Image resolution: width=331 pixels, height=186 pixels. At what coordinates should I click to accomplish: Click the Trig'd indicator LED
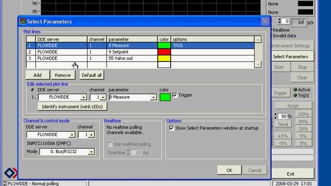tap(295, 95)
